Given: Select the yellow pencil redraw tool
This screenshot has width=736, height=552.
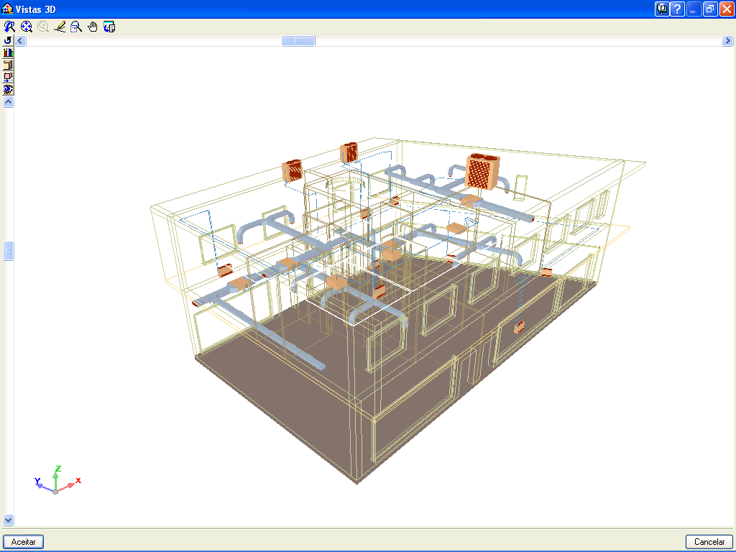Looking at the screenshot, I should tap(60, 27).
